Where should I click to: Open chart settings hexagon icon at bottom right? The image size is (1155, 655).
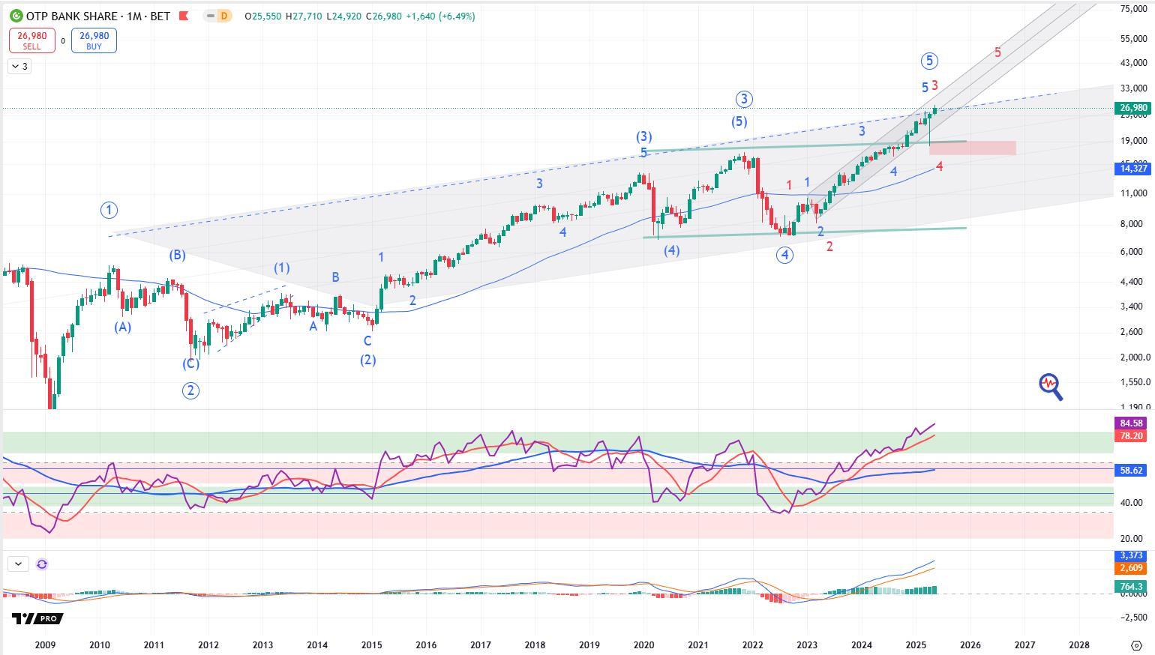(1135, 645)
